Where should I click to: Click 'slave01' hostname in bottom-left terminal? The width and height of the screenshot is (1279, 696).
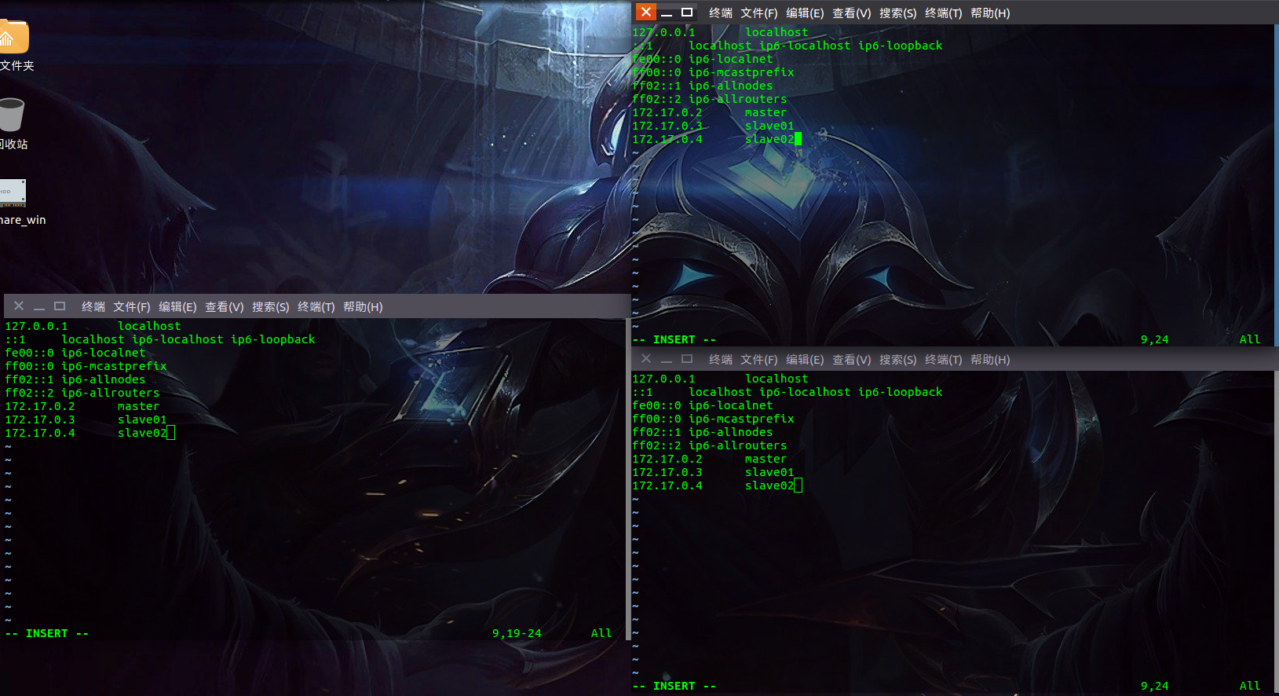pos(142,419)
